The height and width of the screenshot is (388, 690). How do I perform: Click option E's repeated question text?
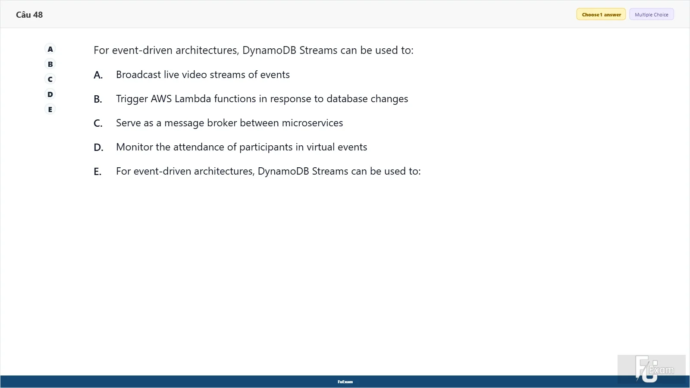268,172
